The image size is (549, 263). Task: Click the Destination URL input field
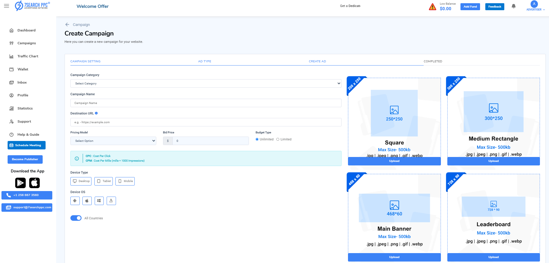[206, 122]
